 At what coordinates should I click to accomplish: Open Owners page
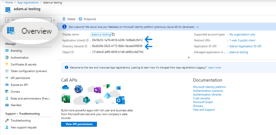point(15,92)
